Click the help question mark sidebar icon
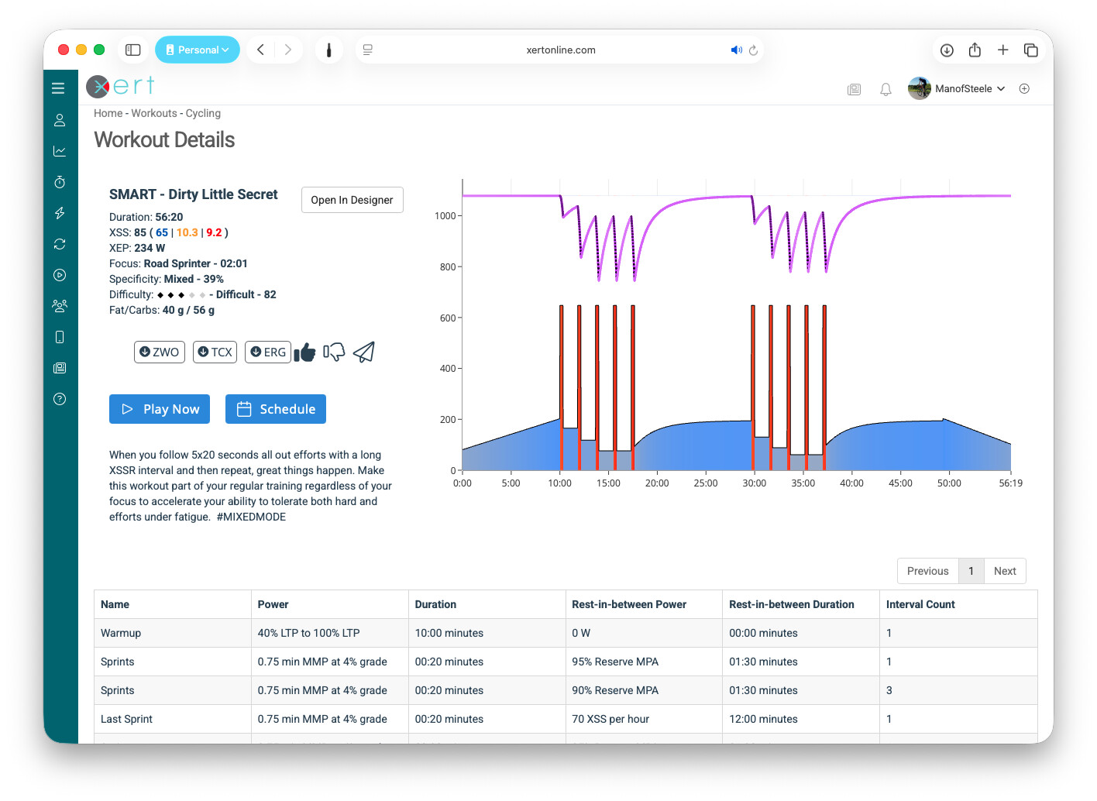Screen dimensions: 1097x801 [x=60, y=399]
